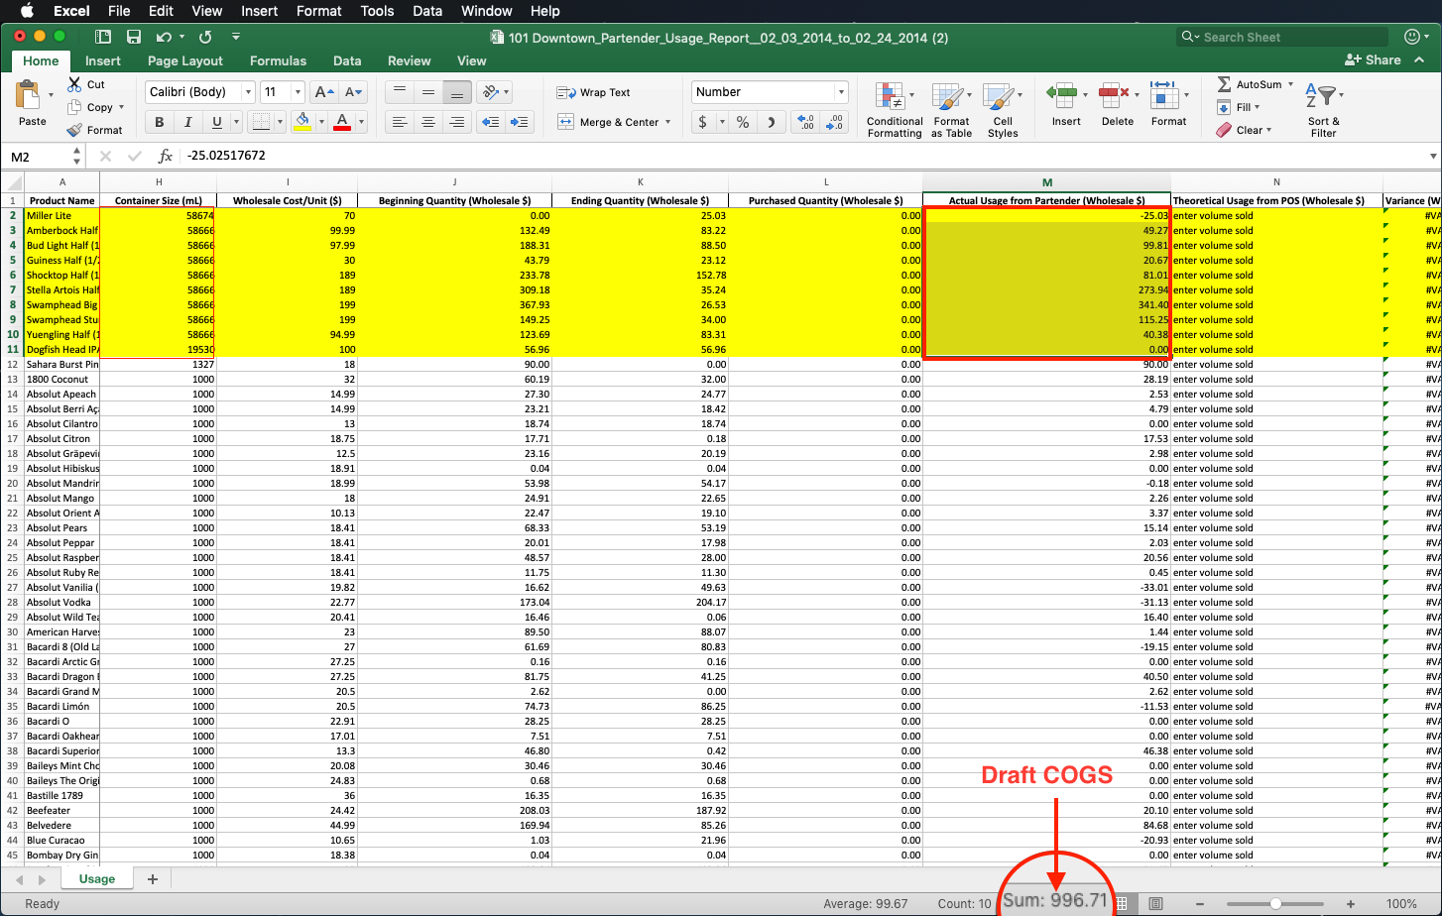Toggle underline formatting
The height and width of the screenshot is (916, 1442).
217,123
